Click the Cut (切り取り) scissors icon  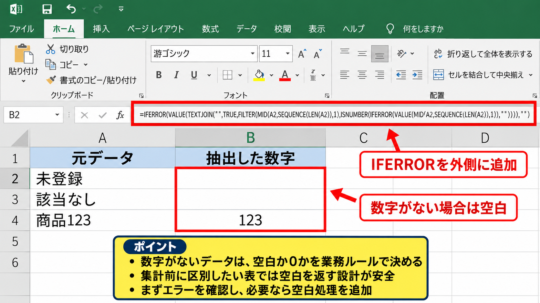pyautogui.click(x=50, y=49)
